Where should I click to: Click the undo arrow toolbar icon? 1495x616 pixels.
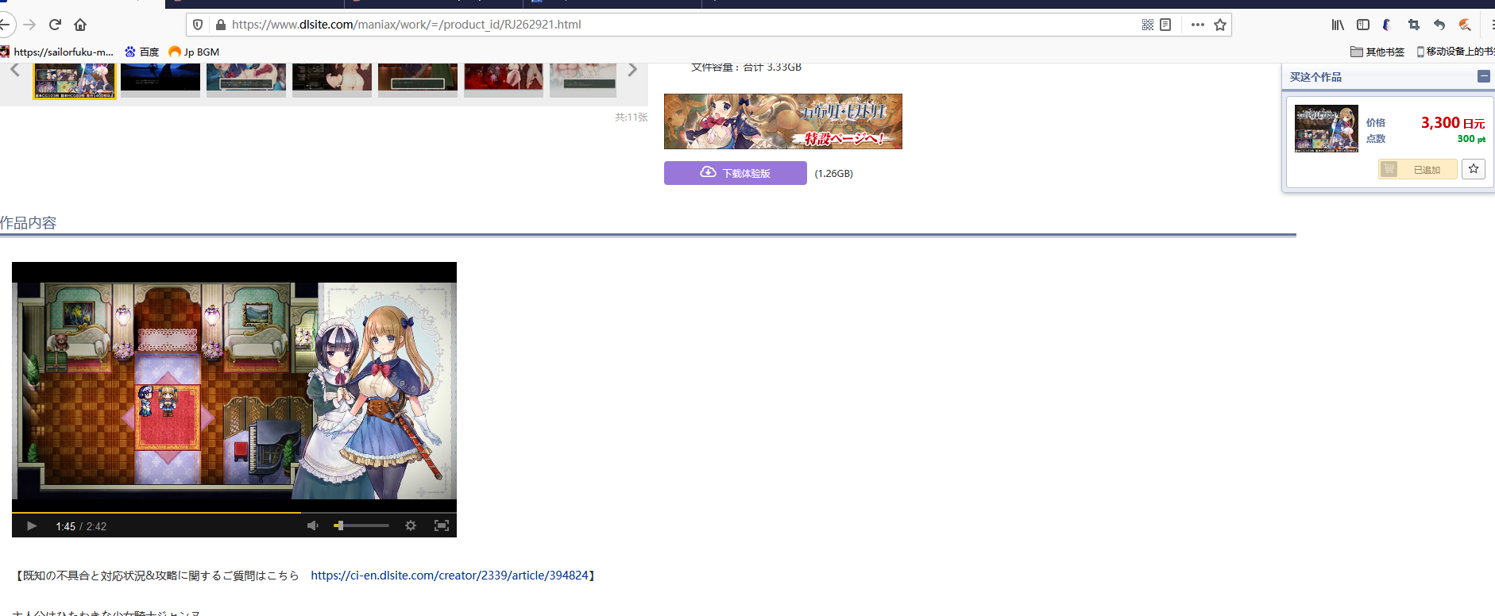point(1439,25)
